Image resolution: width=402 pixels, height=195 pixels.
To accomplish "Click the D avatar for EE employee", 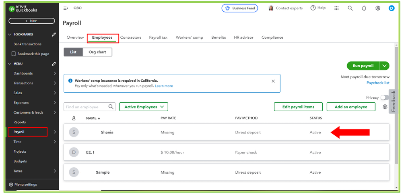I will [74, 152].
